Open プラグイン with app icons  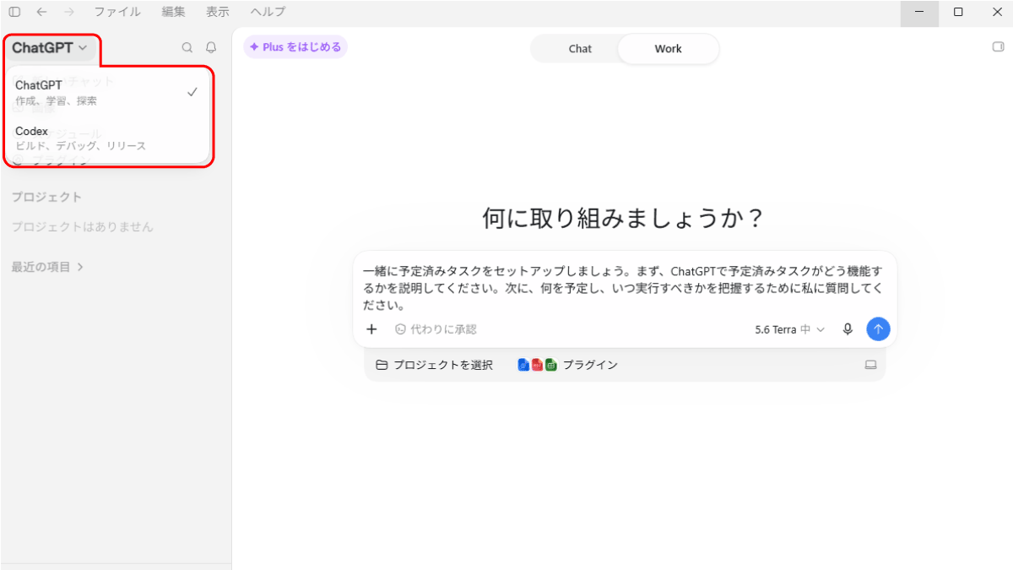(x=567, y=365)
